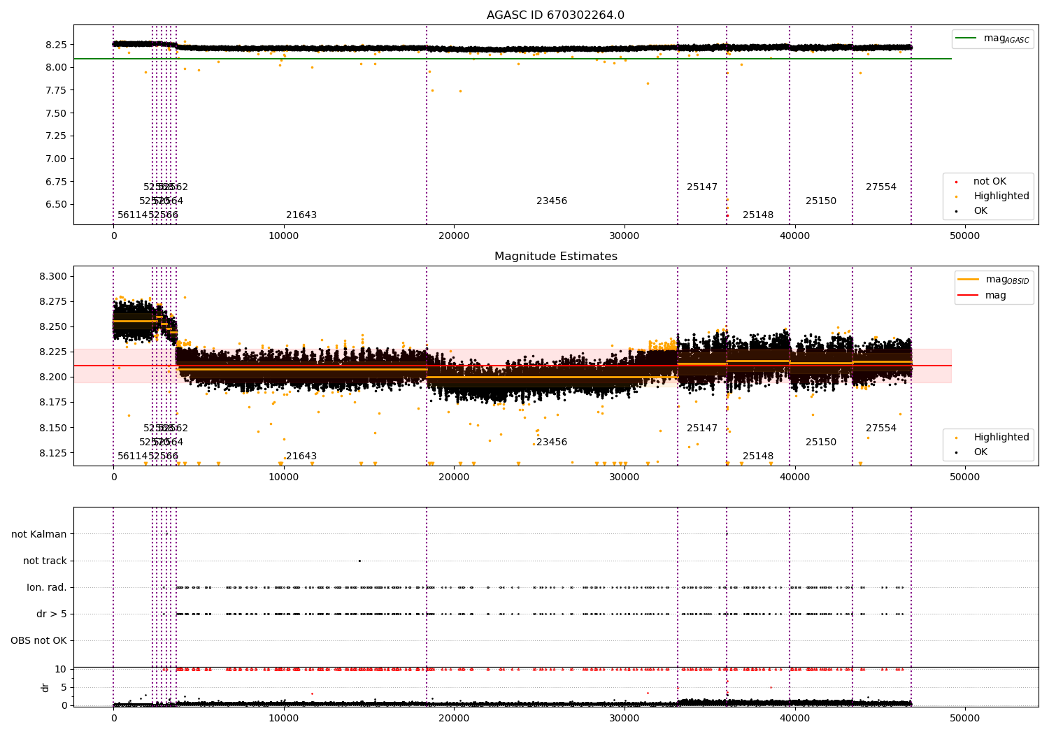1049x734 pixels.
Task: Click OBSID label 21643 in the top plot
Action: [301, 215]
